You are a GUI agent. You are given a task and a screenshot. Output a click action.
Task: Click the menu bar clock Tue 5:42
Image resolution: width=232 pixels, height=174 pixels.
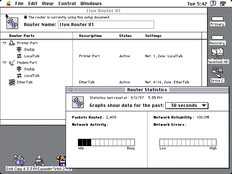tap(197, 4)
